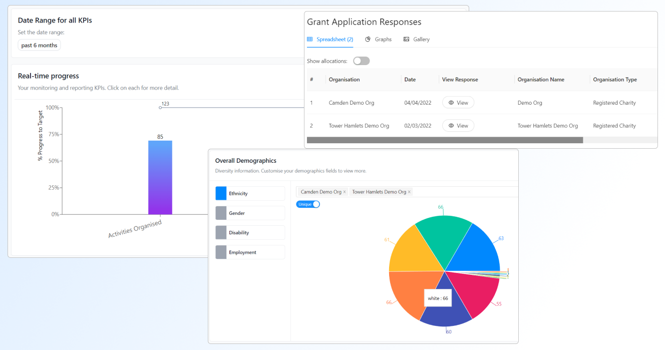
Task: Click eye icon in Camden row View button
Action: [x=451, y=103]
